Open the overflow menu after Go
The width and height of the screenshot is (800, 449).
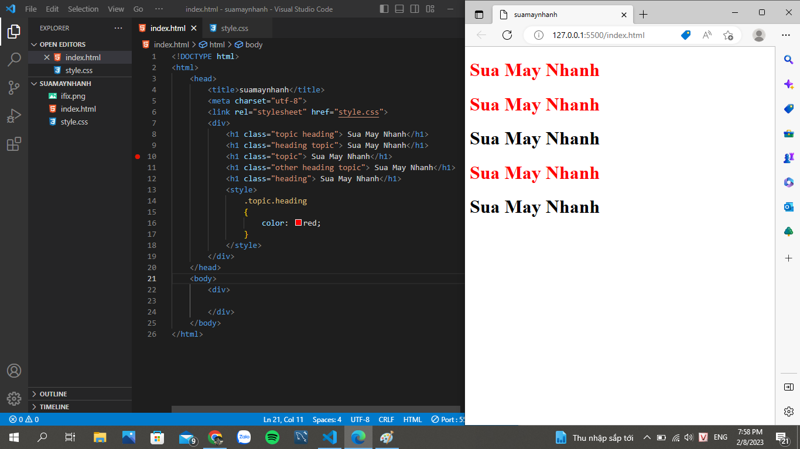[x=159, y=9]
